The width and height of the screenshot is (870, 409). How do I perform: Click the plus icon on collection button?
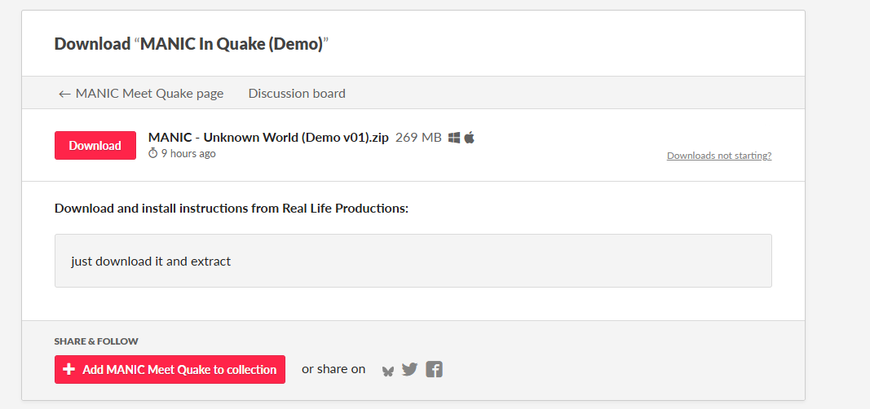(68, 369)
